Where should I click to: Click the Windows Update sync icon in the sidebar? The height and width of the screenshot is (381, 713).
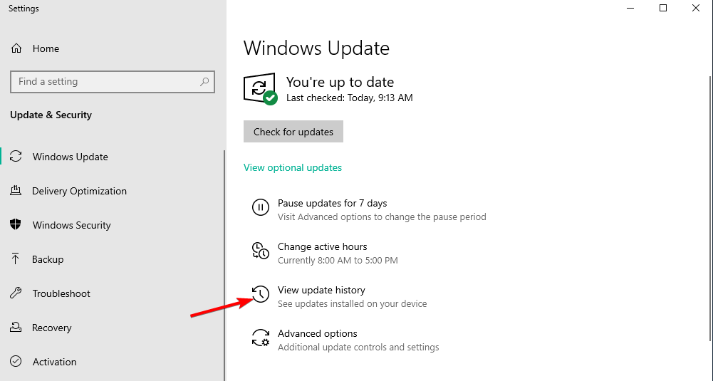(x=16, y=157)
